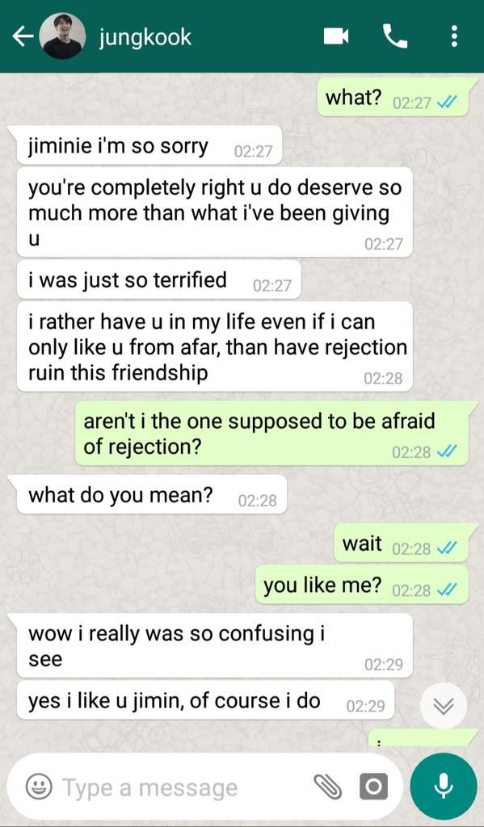Open the emoji picker in message bar
Screen dimensions: 484x827
39,787
